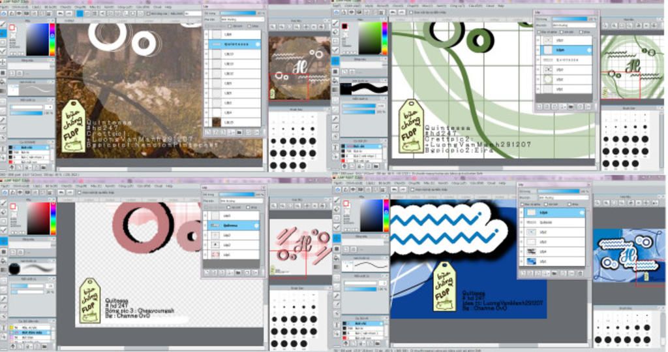
Task: Click Undo arrow in blue-canvas window toolbar
Action: [x=395, y=189]
